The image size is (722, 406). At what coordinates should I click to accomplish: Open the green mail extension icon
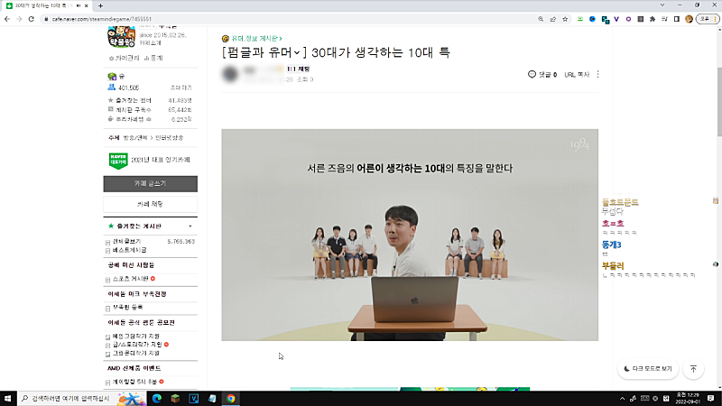[x=580, y=19]
